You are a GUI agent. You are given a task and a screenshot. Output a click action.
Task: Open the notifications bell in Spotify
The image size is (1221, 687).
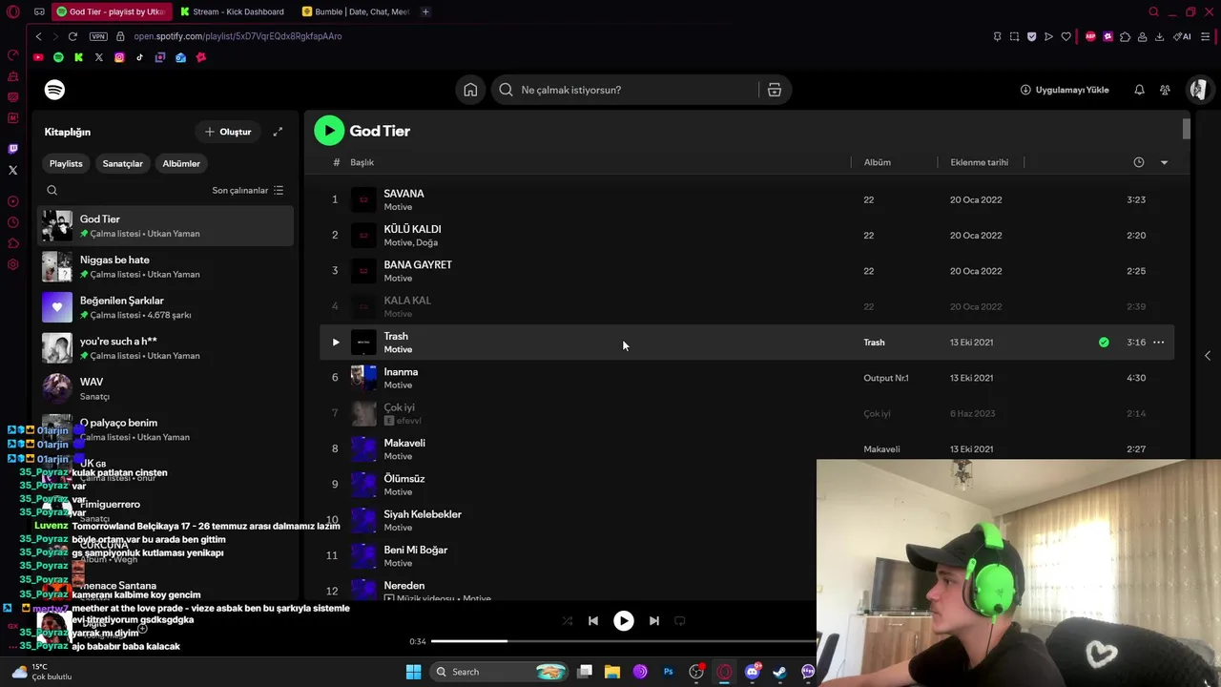(1139, 90)
